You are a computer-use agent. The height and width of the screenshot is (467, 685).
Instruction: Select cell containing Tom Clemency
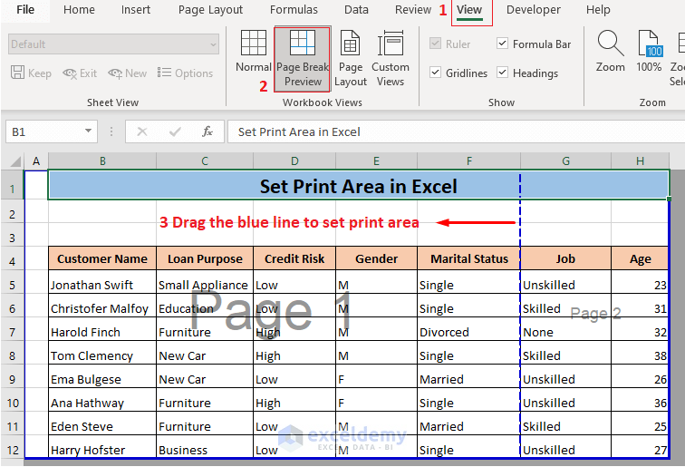point(102,353)
